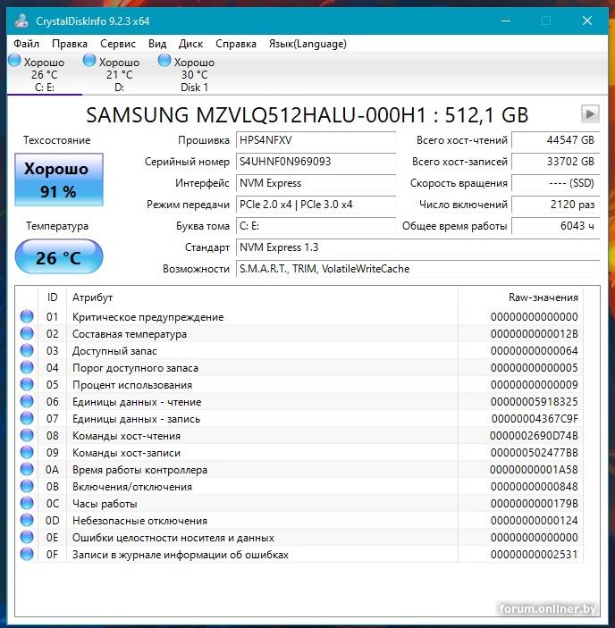The width and height of the screenshot is (615, 628).
Task: Click the Возможности field S.M.A.R.T., TRIM
Action: [x=417, y=269]
